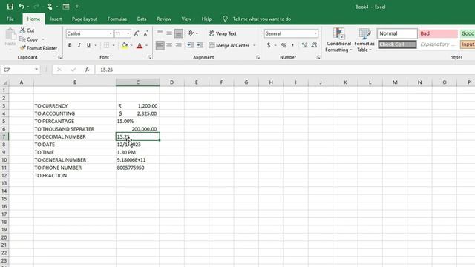Open the Merge & Center dropdown arrow

coord(255,45)
